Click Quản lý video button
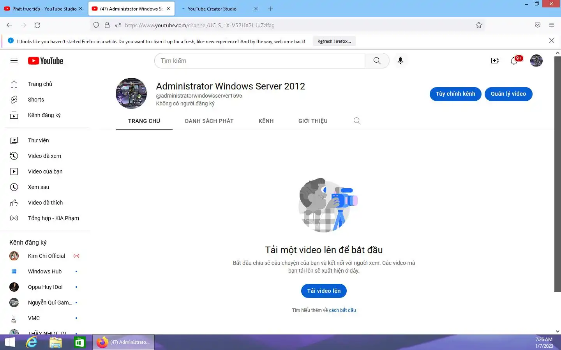Viewport: 561px width, 350px height. [508, 94]
